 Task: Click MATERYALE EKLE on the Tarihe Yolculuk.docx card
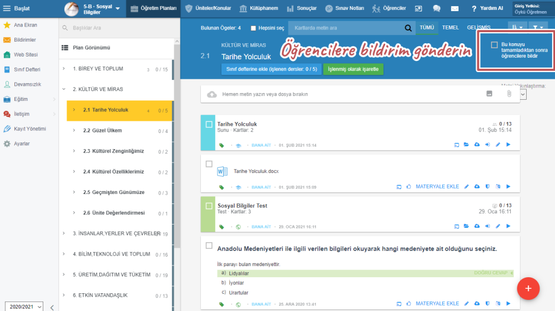point(437,187)
